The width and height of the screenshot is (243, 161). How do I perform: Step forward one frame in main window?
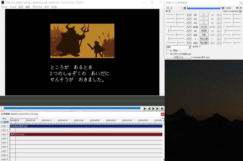[153, 108]
